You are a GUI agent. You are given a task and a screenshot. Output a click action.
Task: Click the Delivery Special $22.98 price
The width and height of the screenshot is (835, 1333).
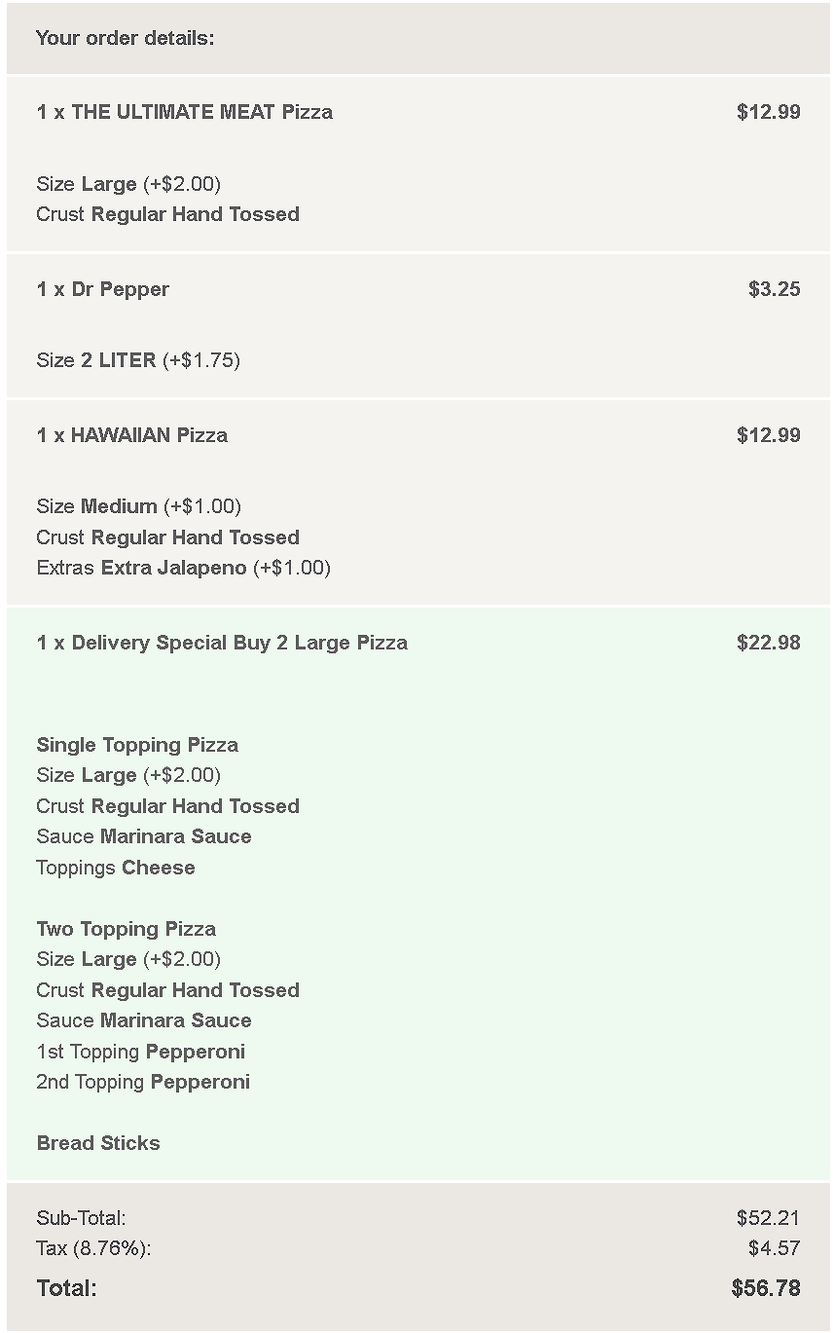(768, 643)
